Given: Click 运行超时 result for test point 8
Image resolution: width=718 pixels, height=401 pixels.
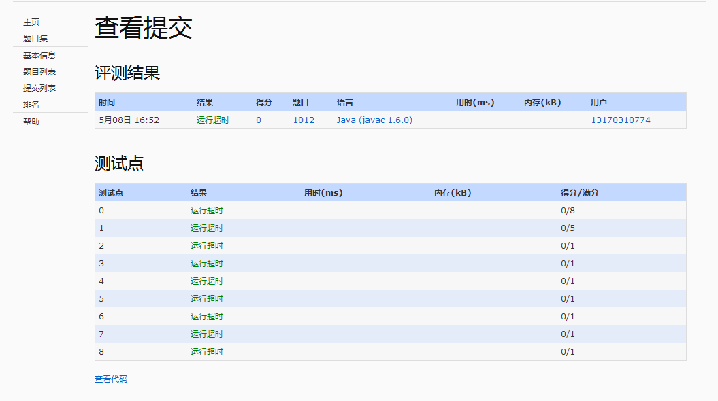Looking at the screenshot, I should pyautogui.click(x=207, y=351).
